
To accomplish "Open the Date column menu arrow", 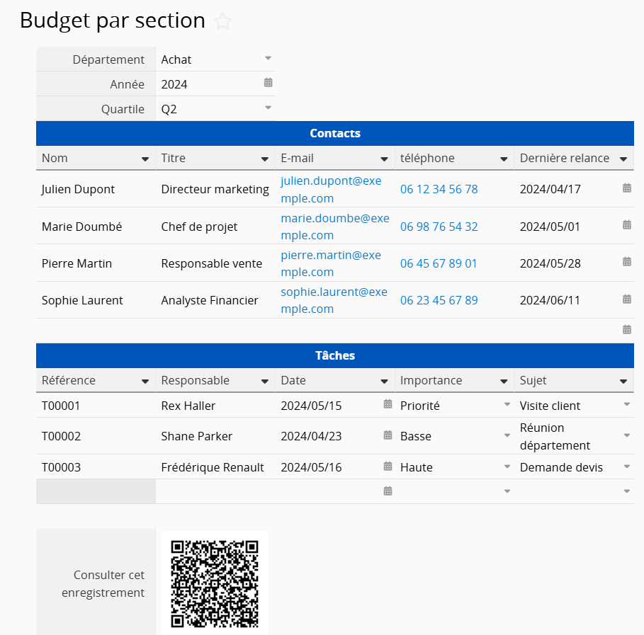I will (385, 382).
